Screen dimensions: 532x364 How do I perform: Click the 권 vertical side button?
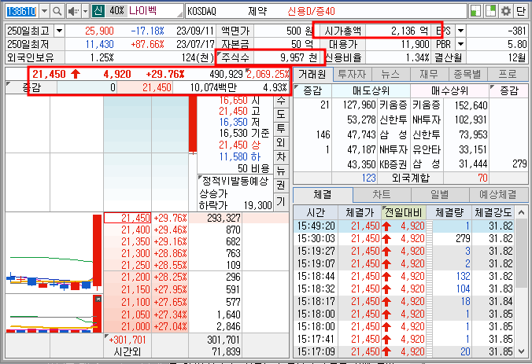(281, 186)
